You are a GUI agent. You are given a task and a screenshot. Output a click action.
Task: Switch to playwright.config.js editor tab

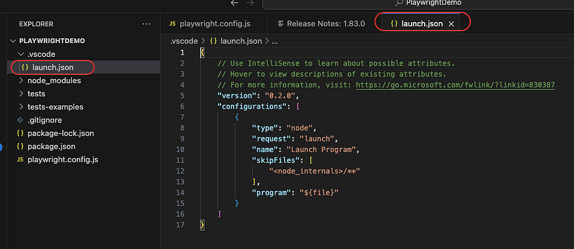click(x=214, y=24)
